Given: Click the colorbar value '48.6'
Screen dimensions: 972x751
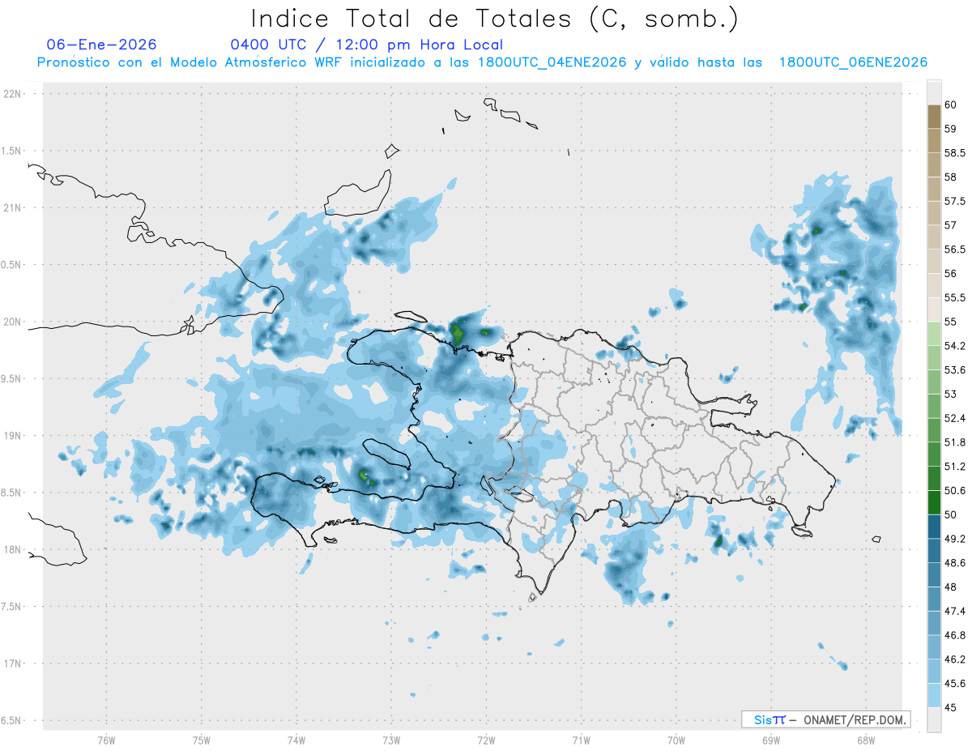Looking at the screenshot, I should point(954,562).
